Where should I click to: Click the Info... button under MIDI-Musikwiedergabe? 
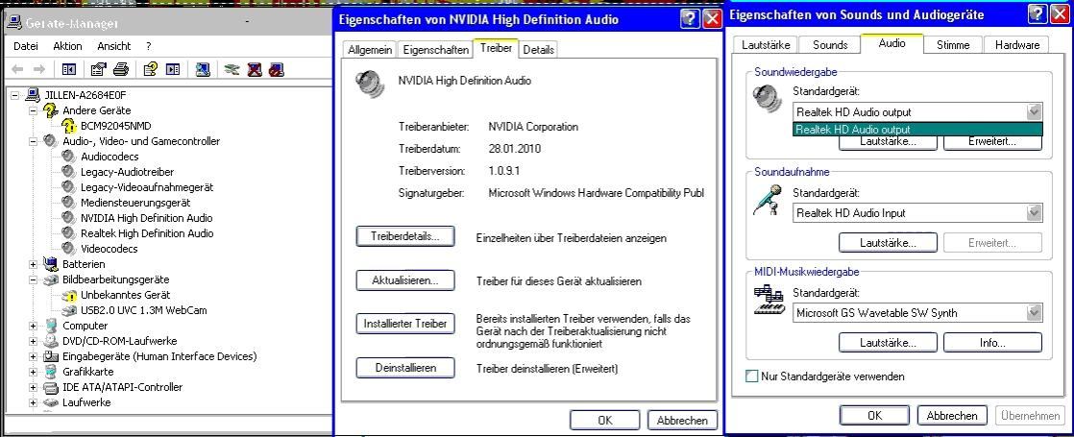[992, 343]
